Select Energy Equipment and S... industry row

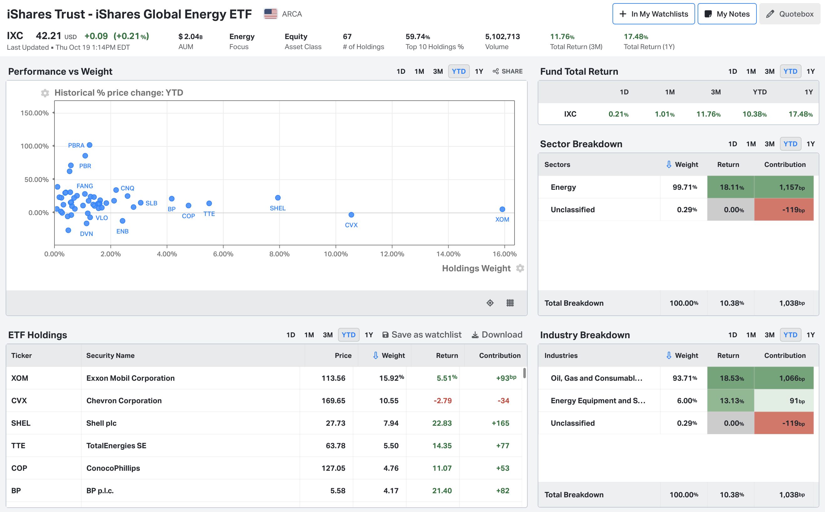(x=676, y=400)
